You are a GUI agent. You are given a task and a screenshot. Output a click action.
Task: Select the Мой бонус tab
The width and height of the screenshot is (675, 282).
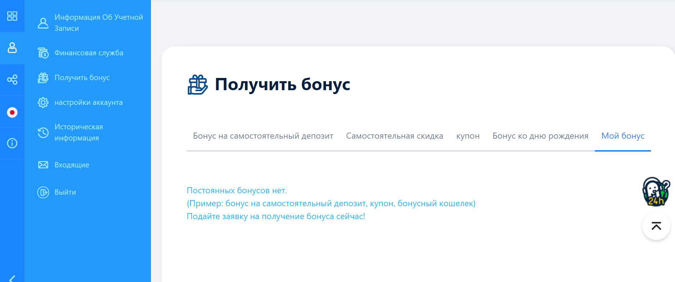click(x=623, y=136)
